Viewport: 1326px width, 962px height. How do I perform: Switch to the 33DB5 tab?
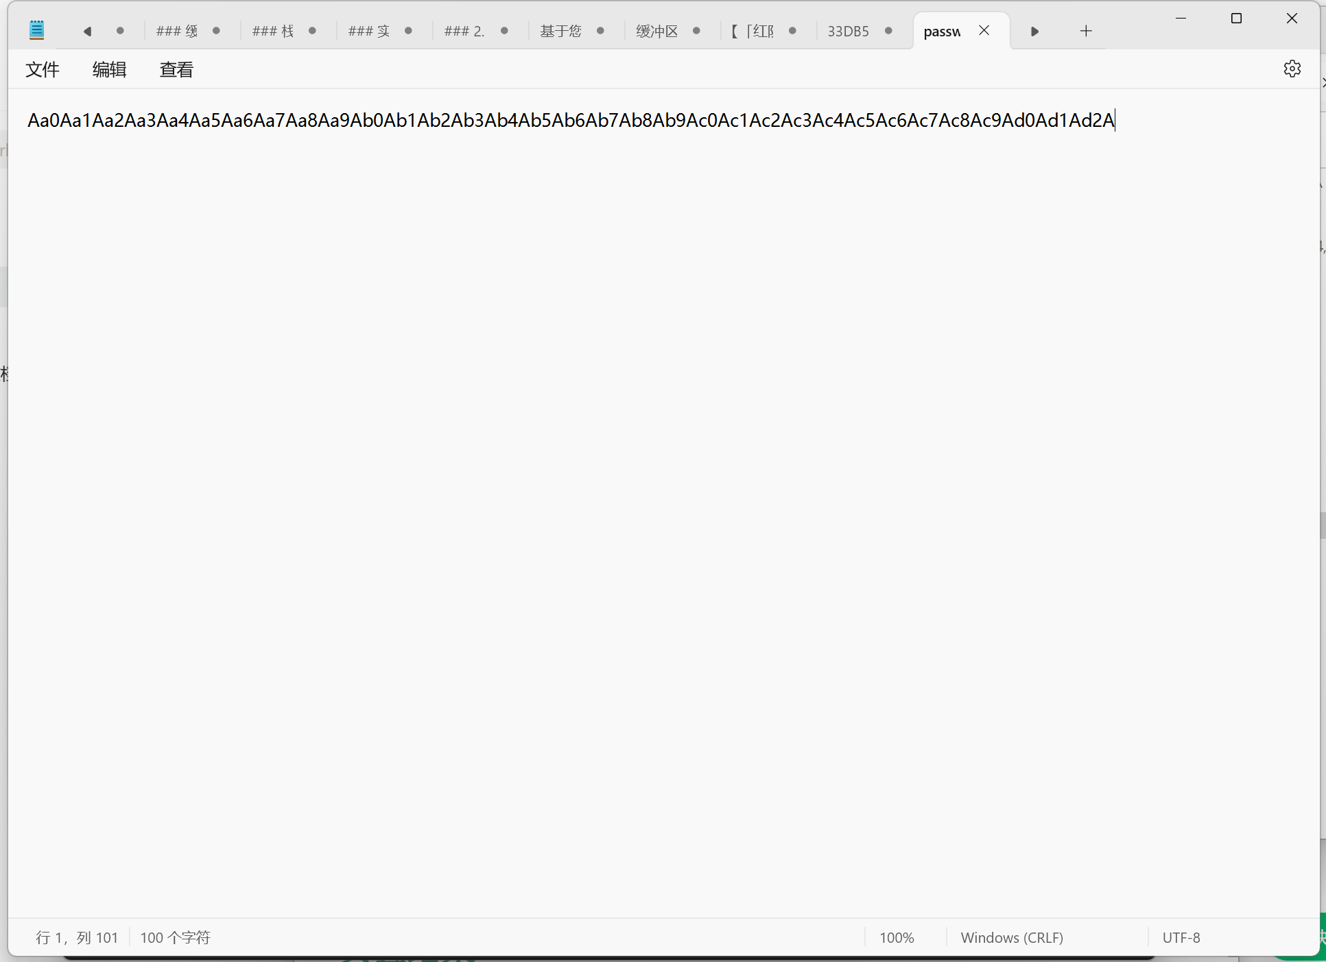848,31
